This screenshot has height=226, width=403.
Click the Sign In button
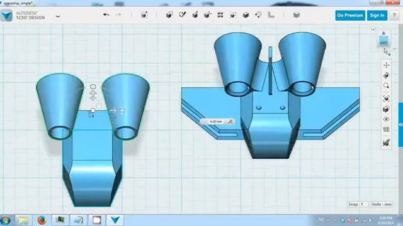point(377,15)
